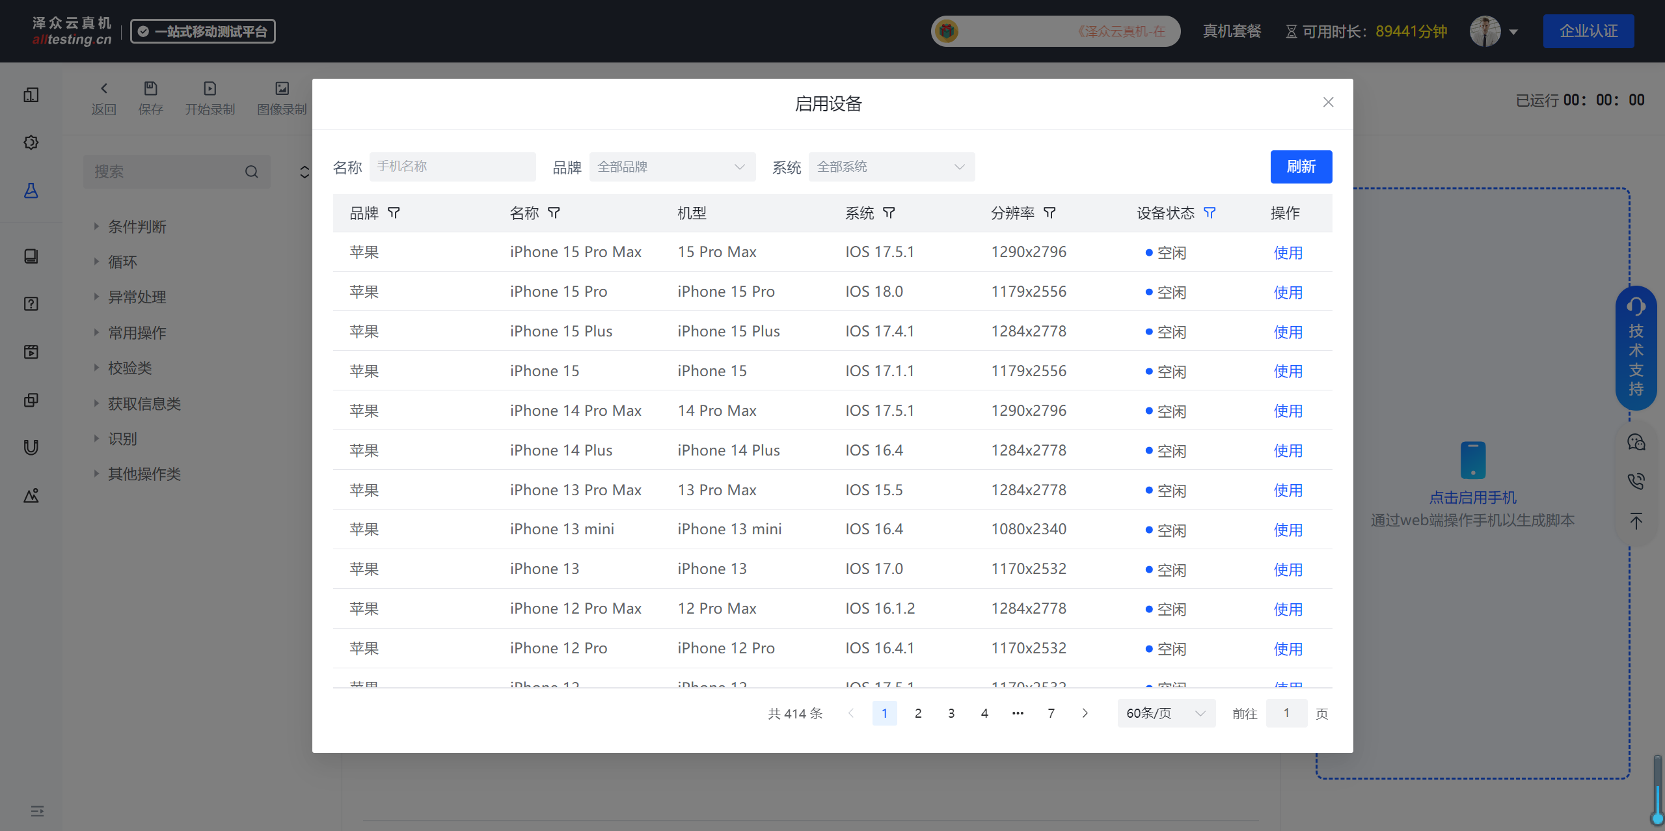This screenshot has height=831, width=1665.
Task: Click the scrolling announcement banner in the top bar
Action: point(1056,31)
